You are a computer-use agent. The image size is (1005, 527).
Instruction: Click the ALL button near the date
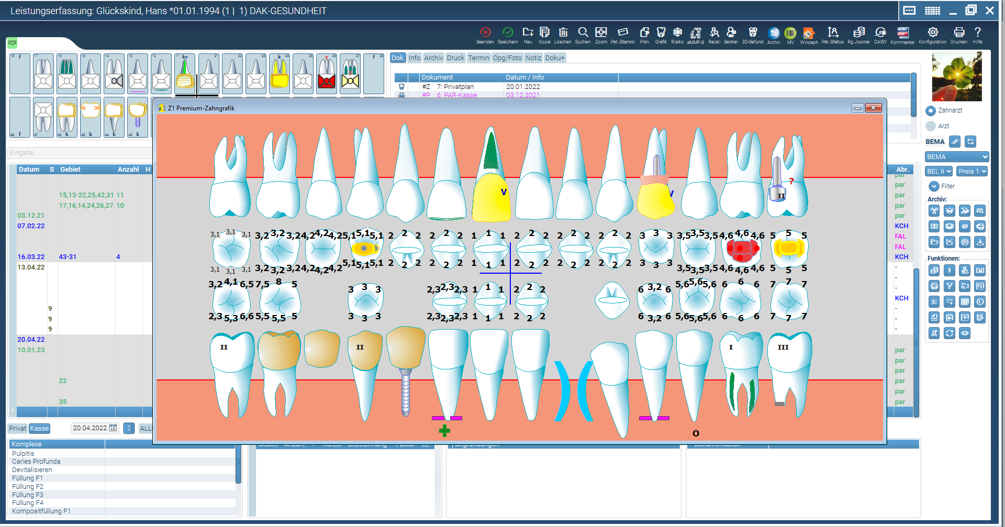[146, 428]
